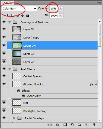
Task: Create a new group folder
Action: point(79,125)
